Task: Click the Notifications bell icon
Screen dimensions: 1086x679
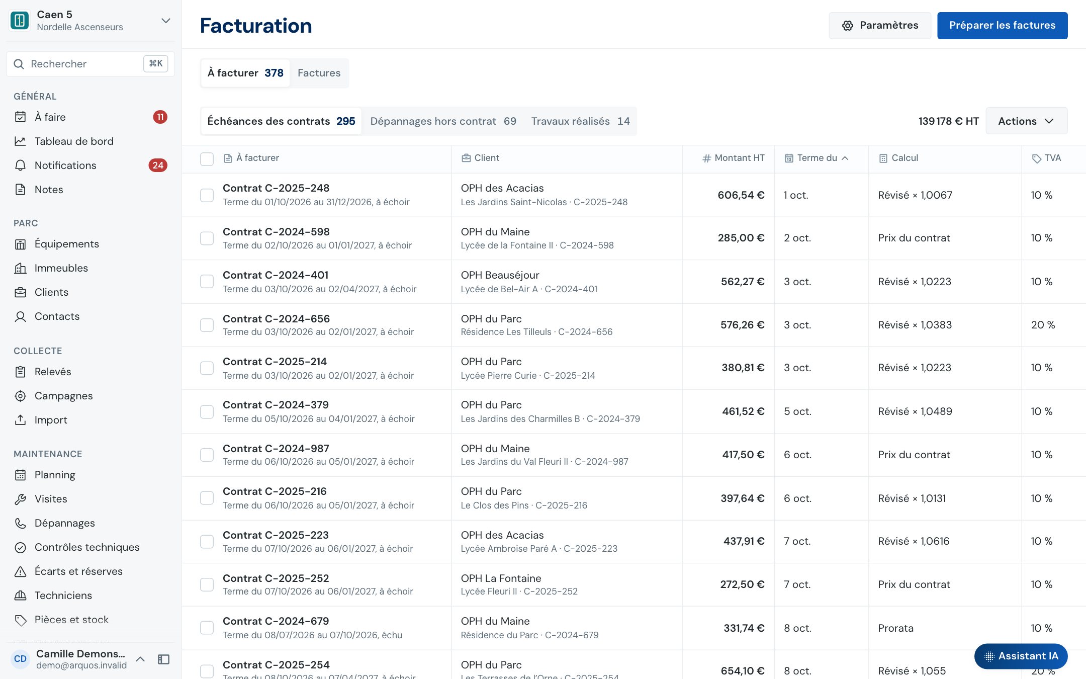Action: coord(20,165)
